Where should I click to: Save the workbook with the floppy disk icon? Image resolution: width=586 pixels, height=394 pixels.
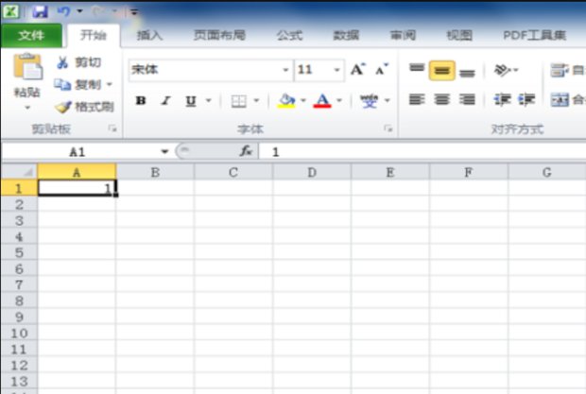[x=40, y=11]
